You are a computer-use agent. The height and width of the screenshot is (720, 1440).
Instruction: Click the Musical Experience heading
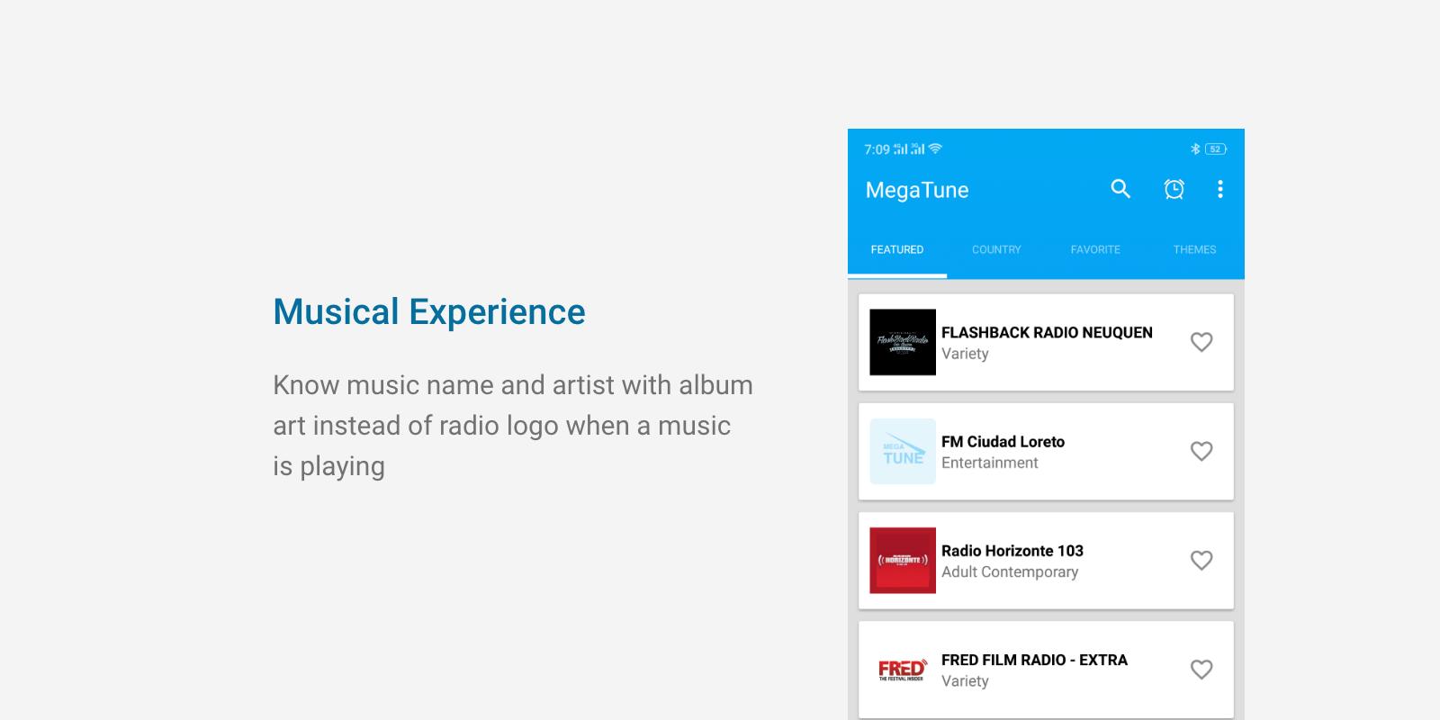coord(429,312)
